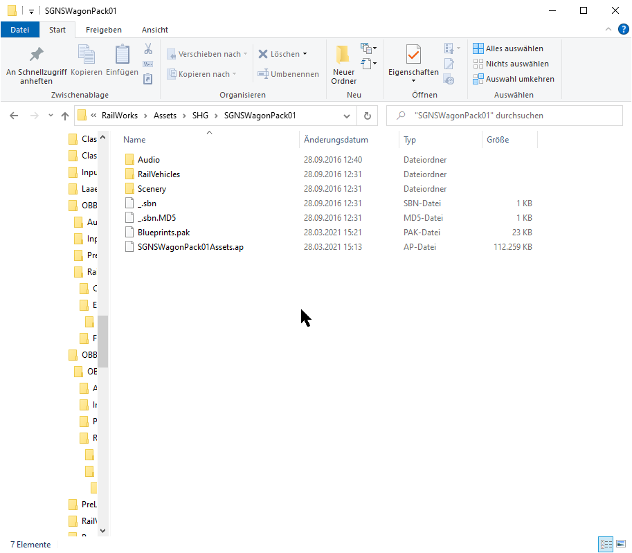
Task: Select the RailVehicles folder
Action: (159, 174)
